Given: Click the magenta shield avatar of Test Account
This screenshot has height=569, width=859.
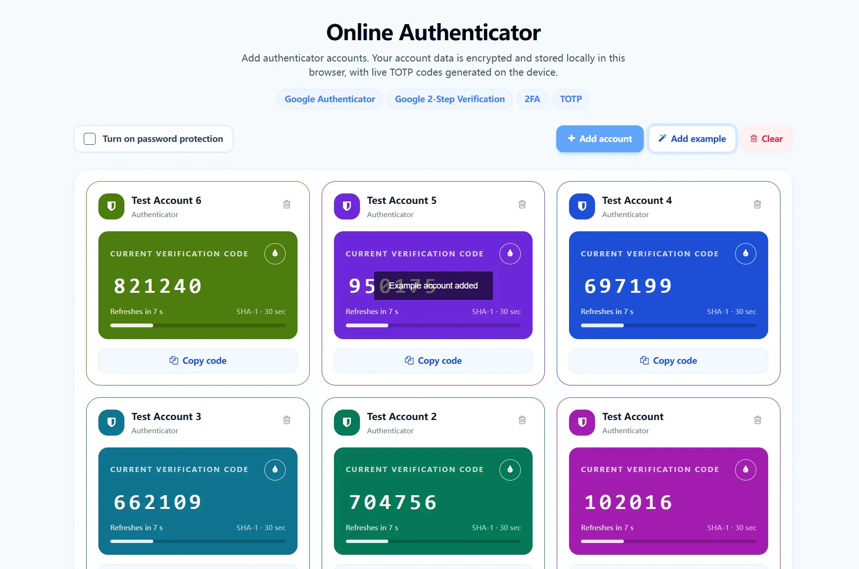Looking at the screenshot, I should (582, 422).
